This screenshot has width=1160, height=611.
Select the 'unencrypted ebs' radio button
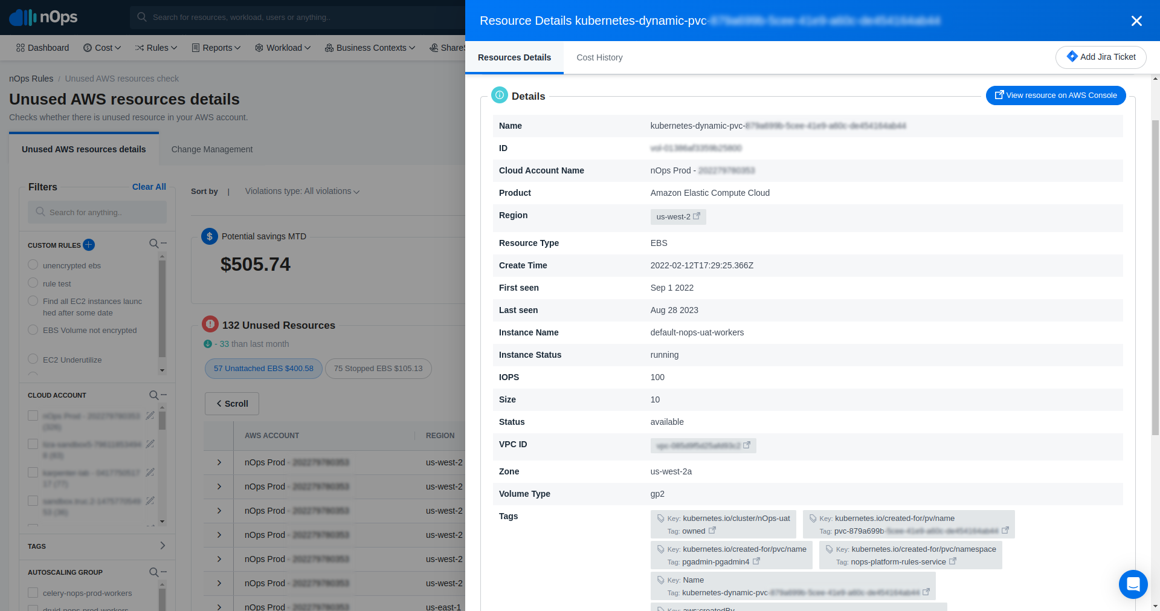[33, 265]
